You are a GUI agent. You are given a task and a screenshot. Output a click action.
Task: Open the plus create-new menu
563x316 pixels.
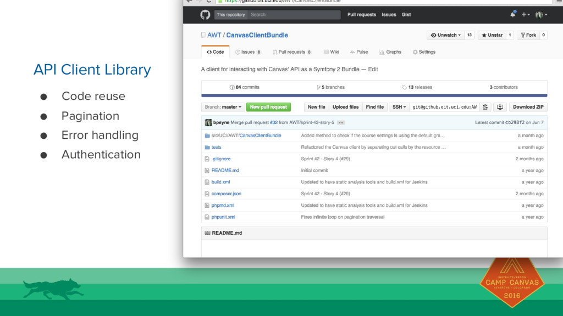pos(526,15)
